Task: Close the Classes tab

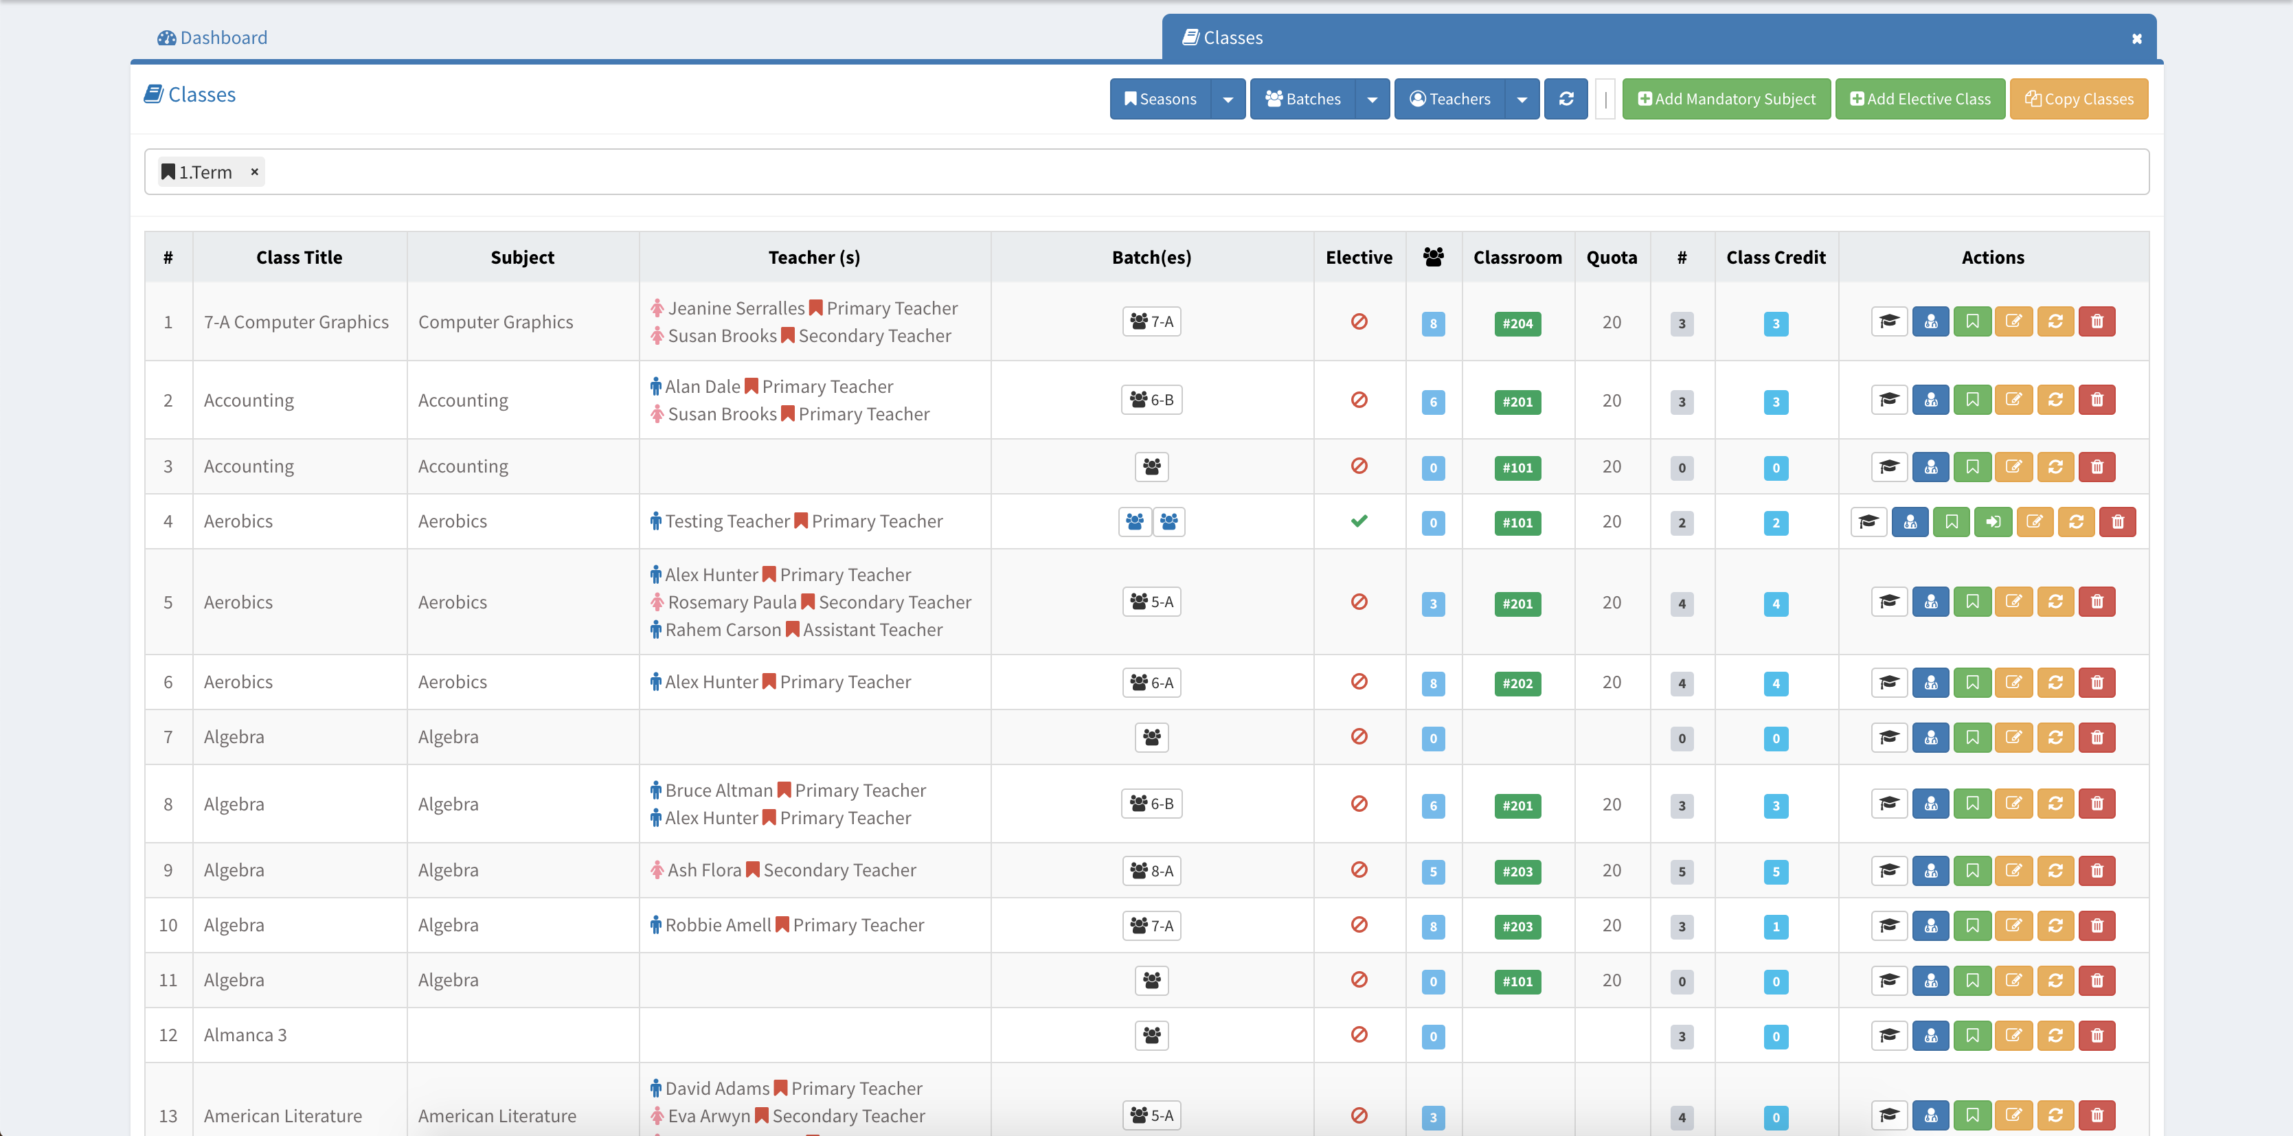Action: (2136, 38)
